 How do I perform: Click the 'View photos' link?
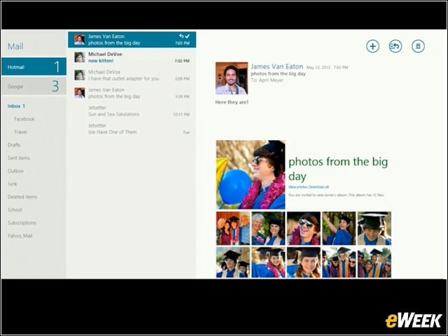click(297, 187)
